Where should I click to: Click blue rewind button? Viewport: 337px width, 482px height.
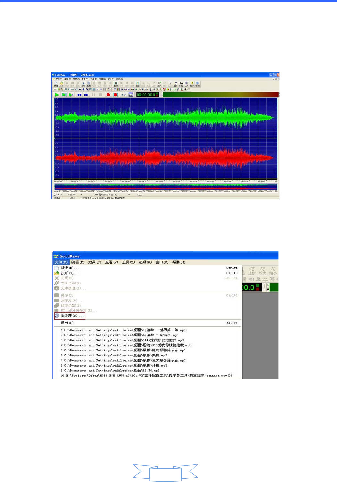(x=79, y=95)
